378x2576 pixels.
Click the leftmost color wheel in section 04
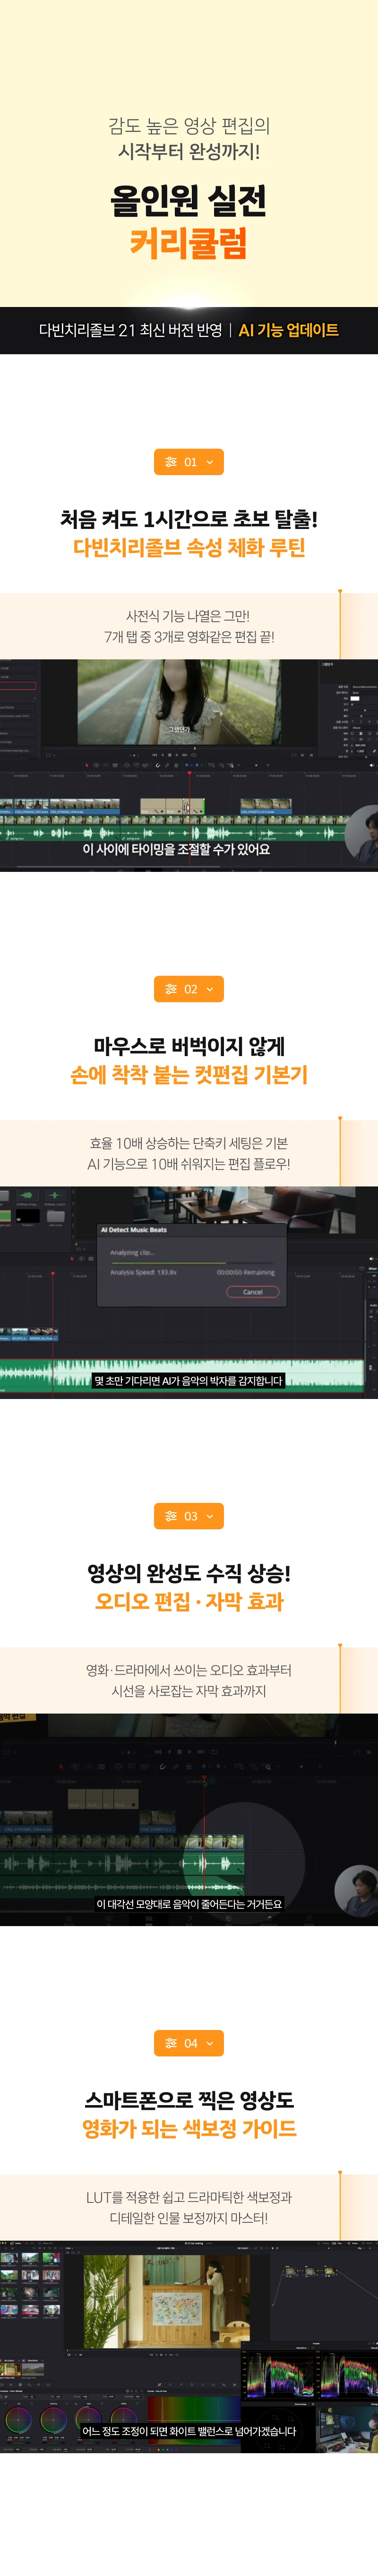click(x=17, y=2421)
